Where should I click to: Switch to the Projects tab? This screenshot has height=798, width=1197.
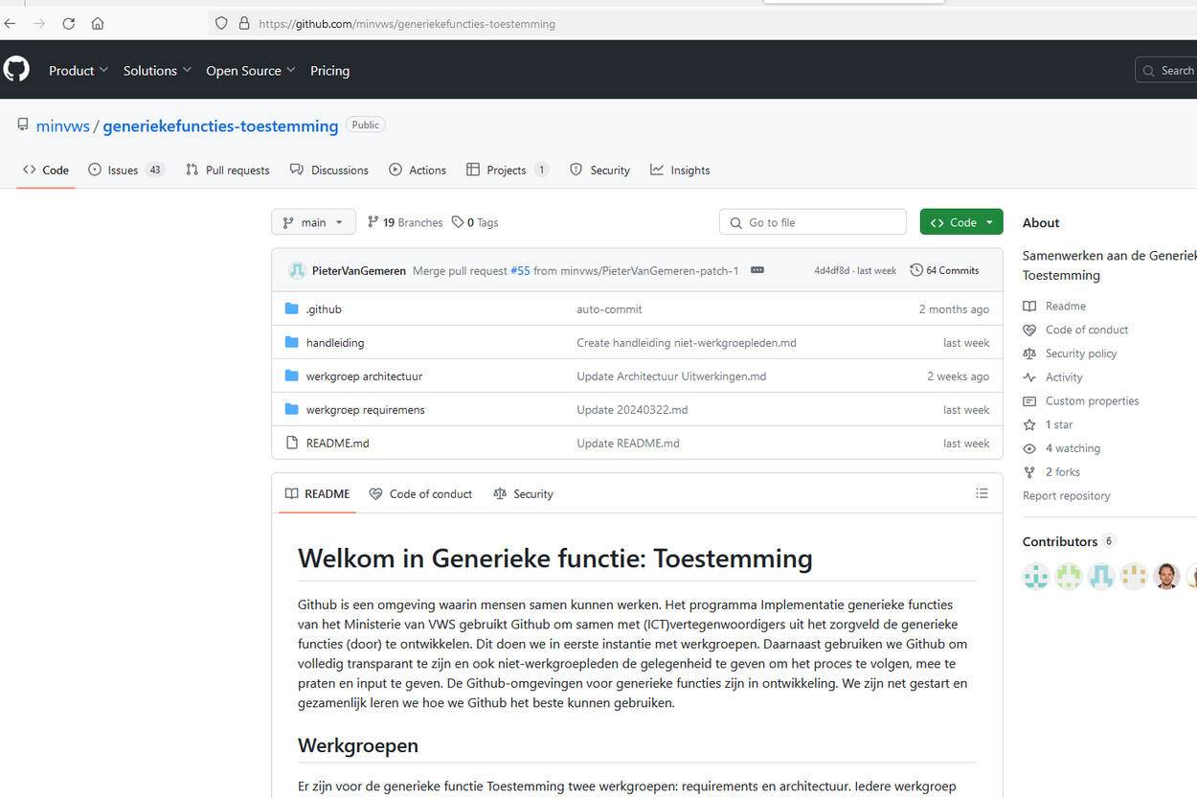[508, 170]
